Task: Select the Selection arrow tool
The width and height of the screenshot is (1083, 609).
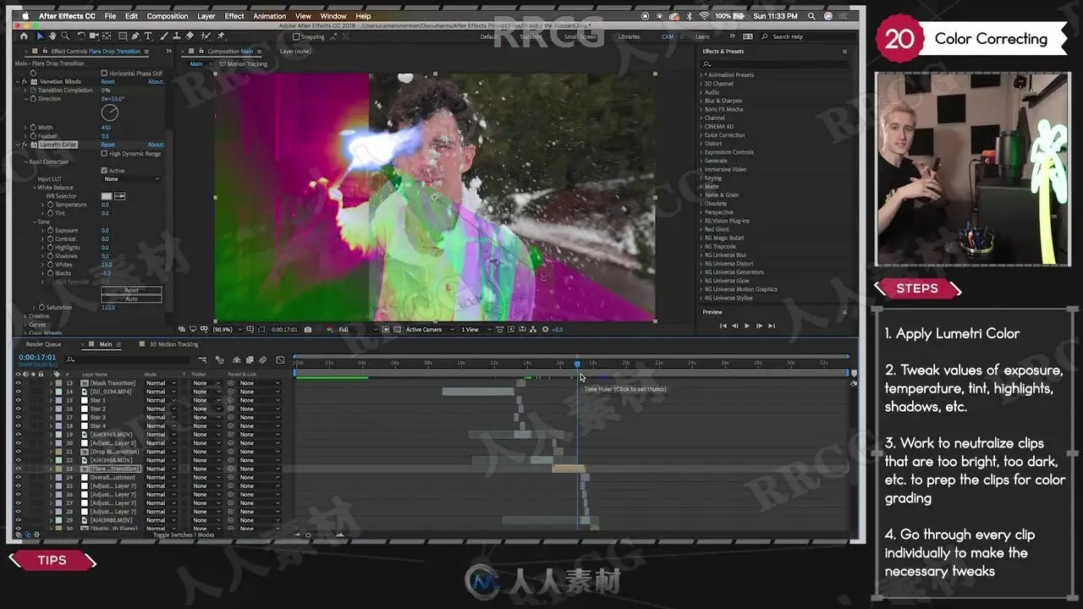Action: click(x=40, y=36)
